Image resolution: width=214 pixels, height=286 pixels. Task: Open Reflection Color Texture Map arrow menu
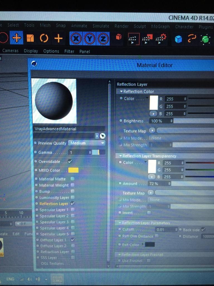click(x=152, y=131)
